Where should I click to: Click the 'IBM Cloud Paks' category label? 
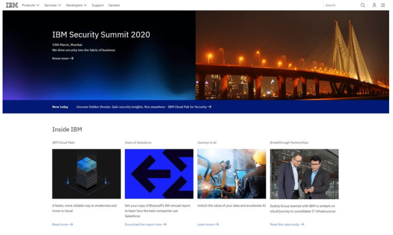(x=63, y=142)
